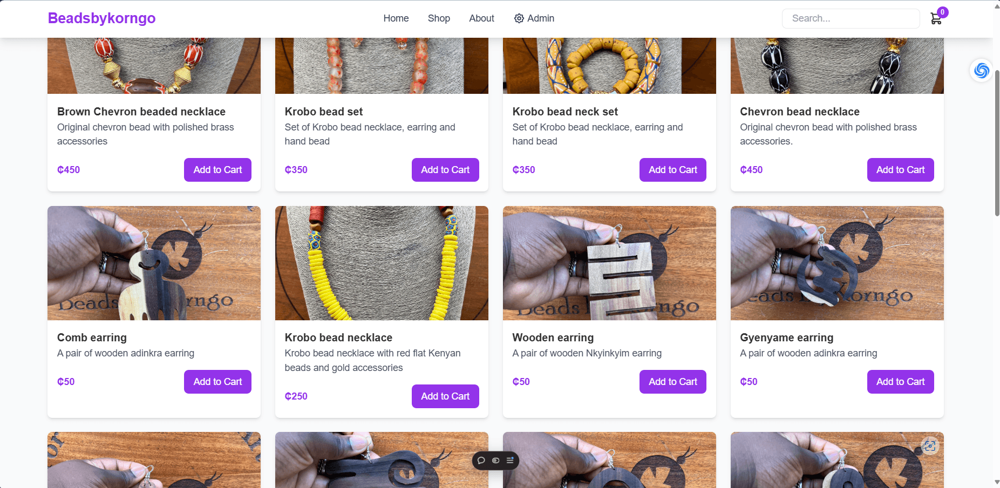
Task: Click the cart badge showing 0 items
Action: 942,11
